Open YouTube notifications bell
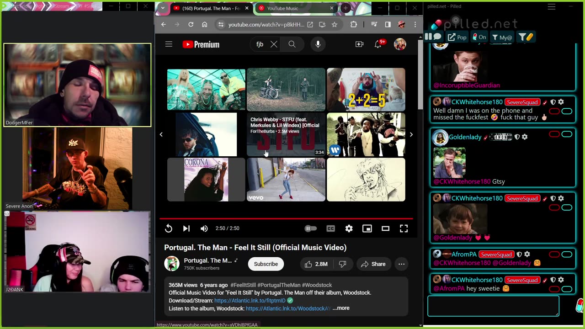 pyautogui.click(x=378, y=44)
